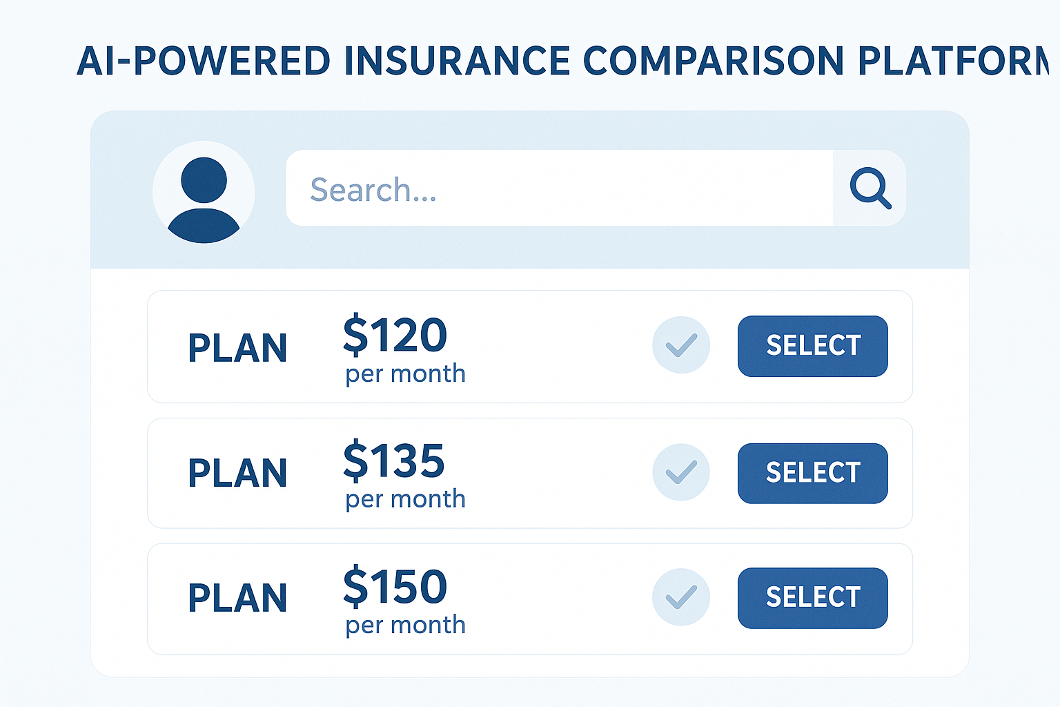Toggle the checkmark for the $120 plan
The width and height of the screenshot is (1060, 707).
pyautogui.click(x=681, y=345)
